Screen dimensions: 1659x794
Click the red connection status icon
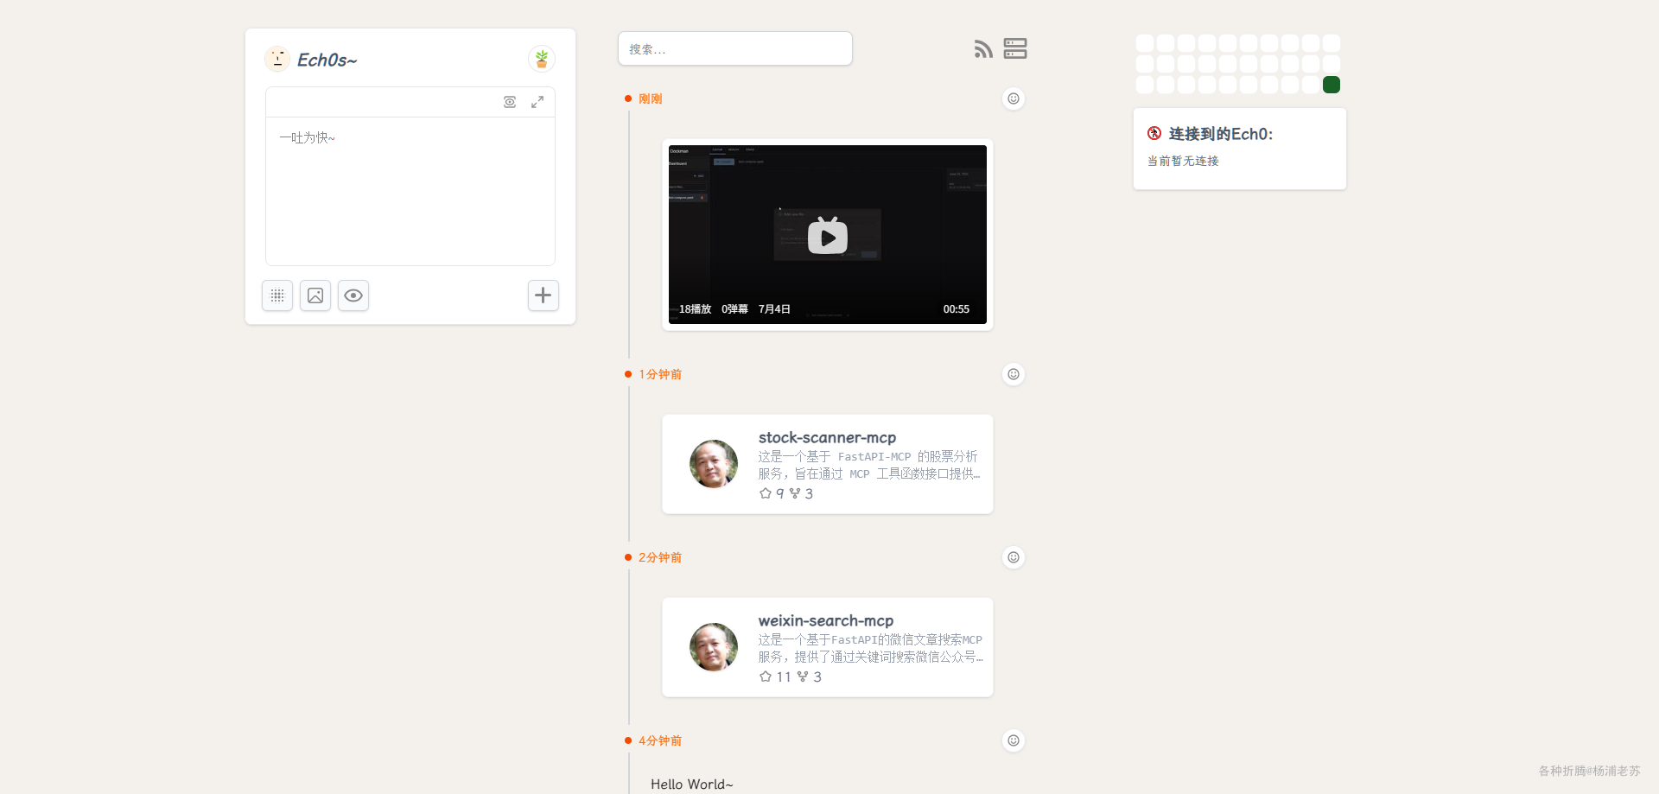[1154, 133]
